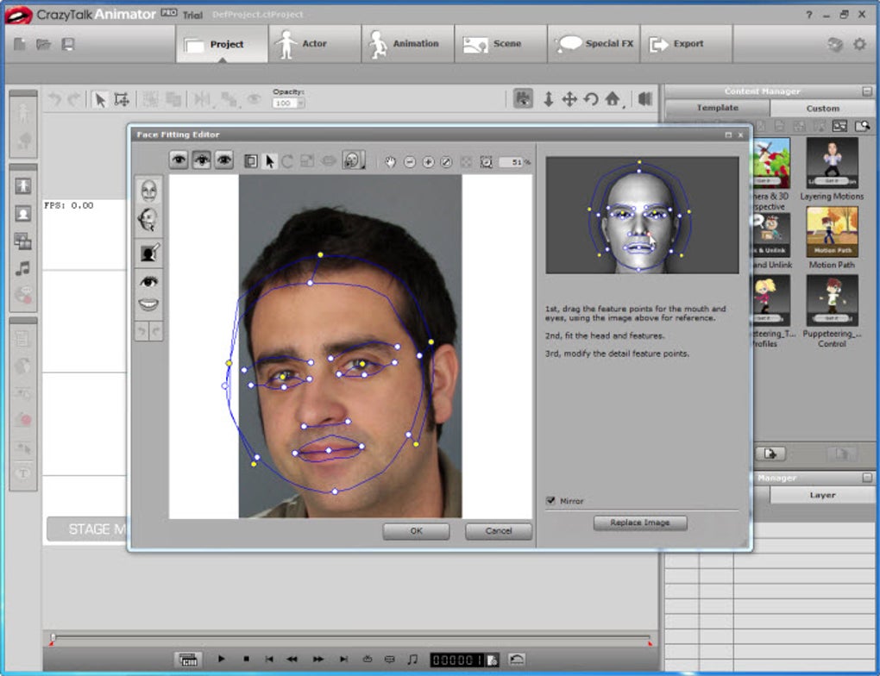Screen dimensions: 880x676
Task: Click the zoom out minus icon
Action: click(410, 161)
